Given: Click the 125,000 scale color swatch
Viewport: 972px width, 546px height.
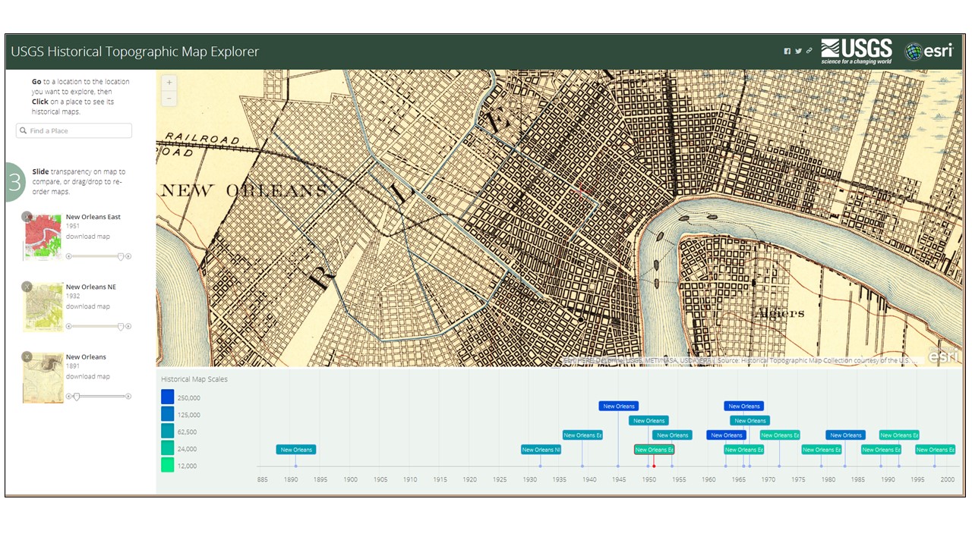Looking at the screenshot, I should click(168, 414).
